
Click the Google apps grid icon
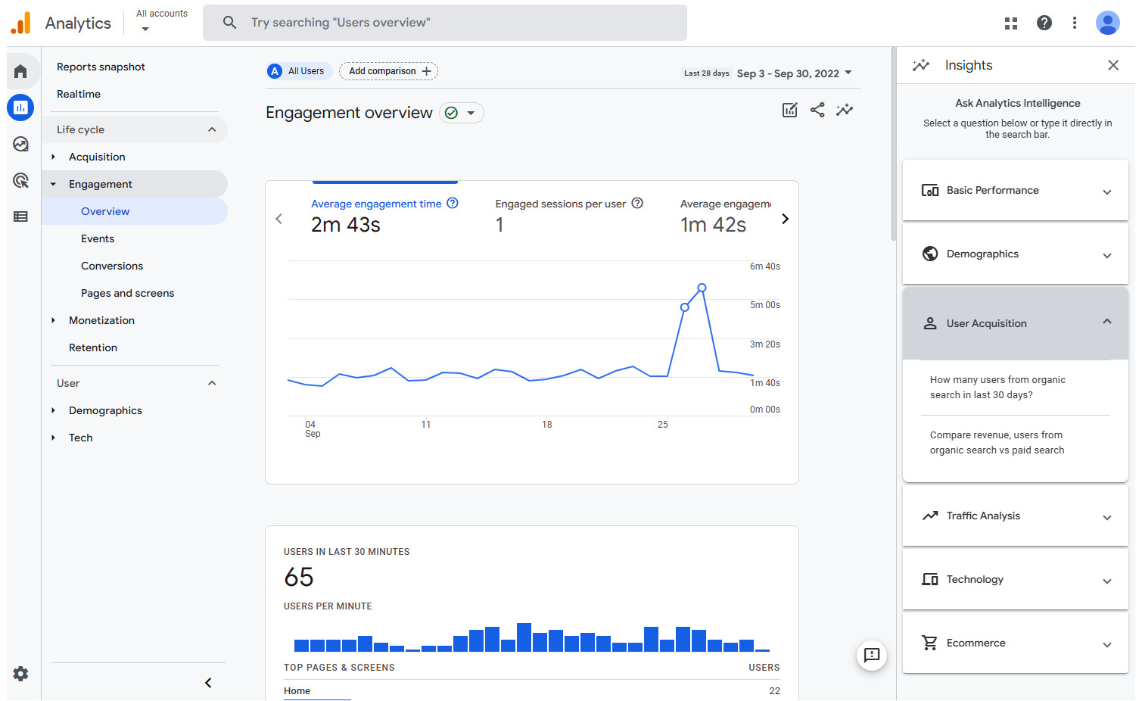pos(1010,23)
